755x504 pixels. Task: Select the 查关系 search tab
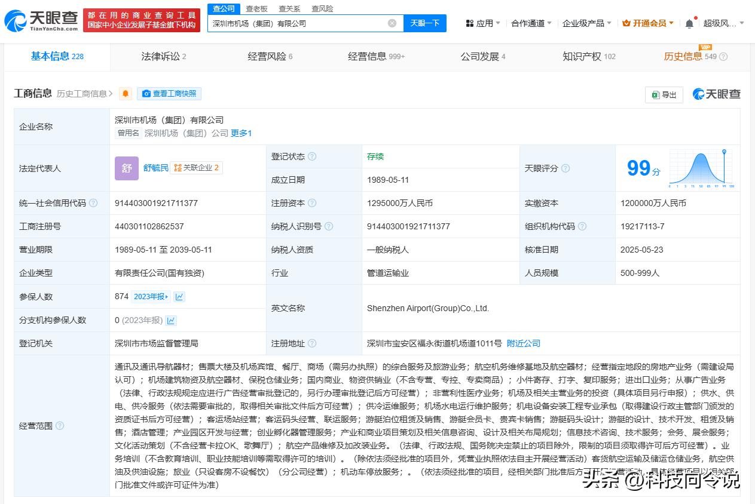(x=289, y=9)
